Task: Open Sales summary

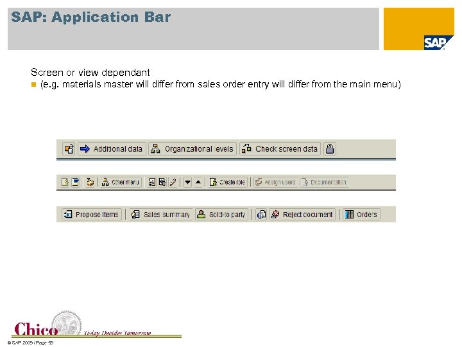Action: pos(161,214)
